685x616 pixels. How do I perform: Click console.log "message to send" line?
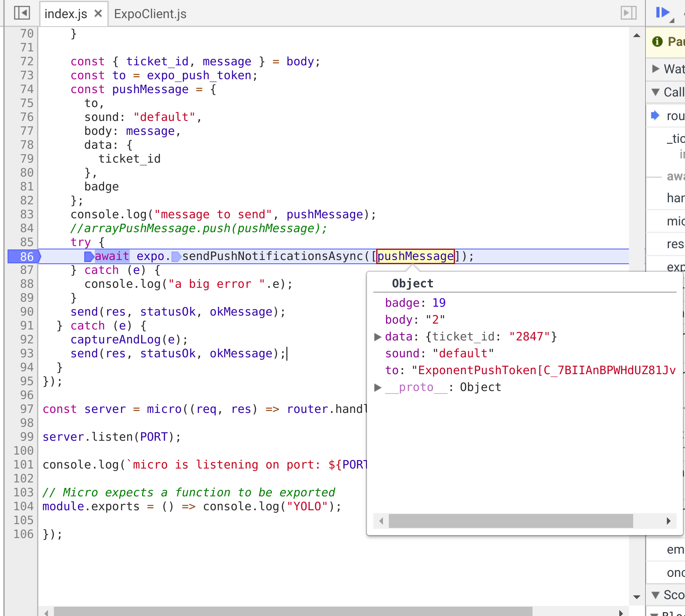223,214
